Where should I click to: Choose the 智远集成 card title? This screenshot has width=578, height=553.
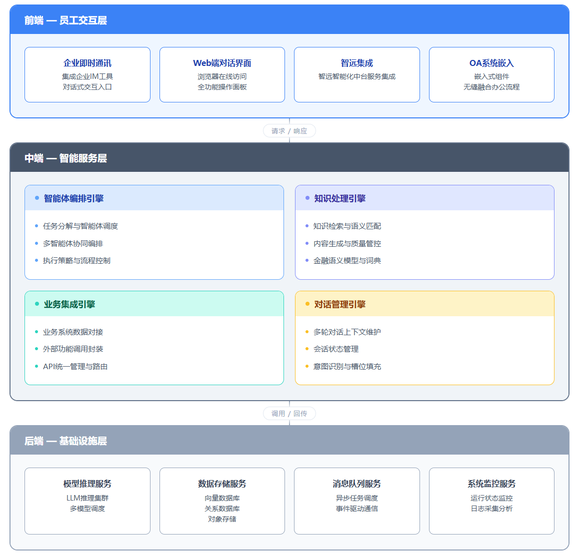pyautogui.click(x=357, y=63)
